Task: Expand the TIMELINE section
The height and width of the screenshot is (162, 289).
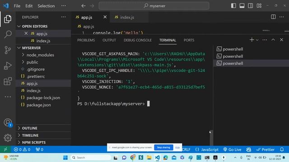Action: pos(43,135)
